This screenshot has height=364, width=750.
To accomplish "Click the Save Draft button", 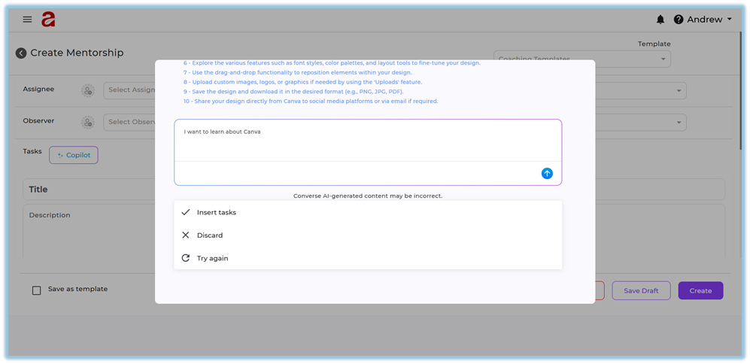I will (641, 290).
